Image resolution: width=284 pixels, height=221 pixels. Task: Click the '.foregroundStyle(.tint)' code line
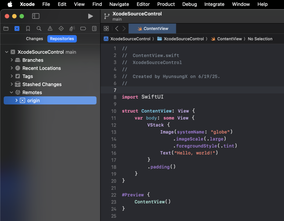pyautogui.click(x=205, y=146)
